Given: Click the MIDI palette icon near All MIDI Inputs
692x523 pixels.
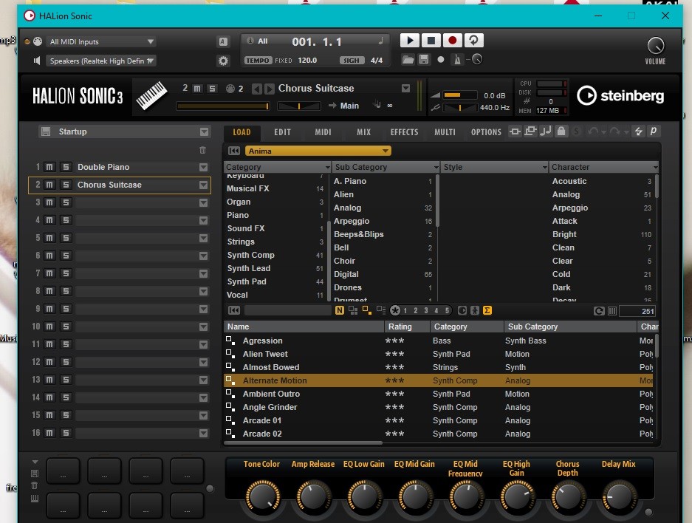Looking at the screenshot, I should (38, 41).
